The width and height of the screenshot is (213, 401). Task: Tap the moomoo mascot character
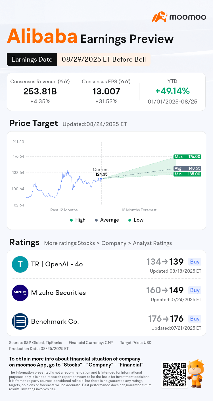(196, 374)
